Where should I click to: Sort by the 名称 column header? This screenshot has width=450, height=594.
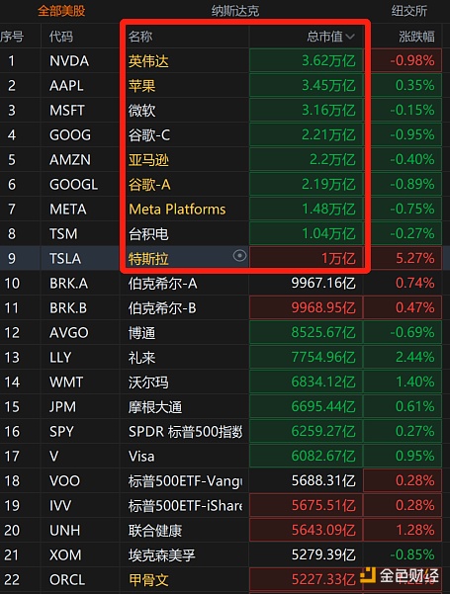pos(140,37)
